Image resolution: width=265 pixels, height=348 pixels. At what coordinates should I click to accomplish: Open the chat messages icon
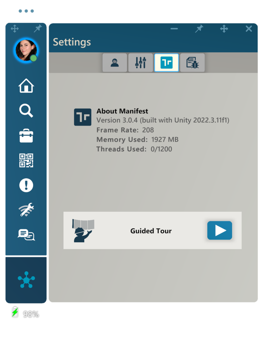pos(26,235)
